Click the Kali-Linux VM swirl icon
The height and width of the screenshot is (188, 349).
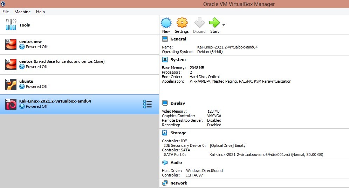coord(11,104)
